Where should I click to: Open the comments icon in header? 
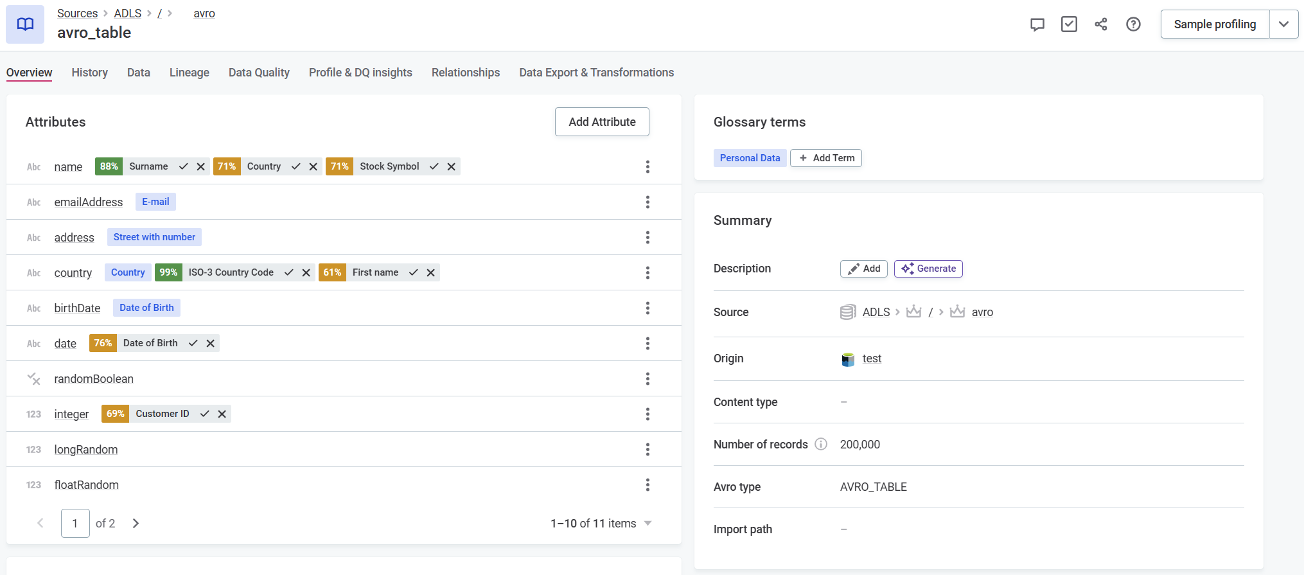point(1037,24)
